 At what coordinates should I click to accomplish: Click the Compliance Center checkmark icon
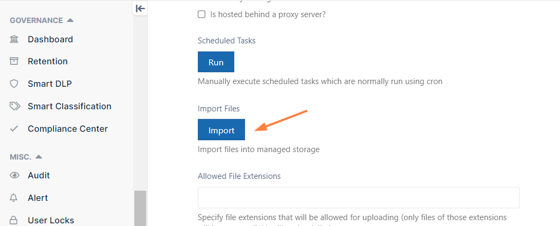point(14,129)
